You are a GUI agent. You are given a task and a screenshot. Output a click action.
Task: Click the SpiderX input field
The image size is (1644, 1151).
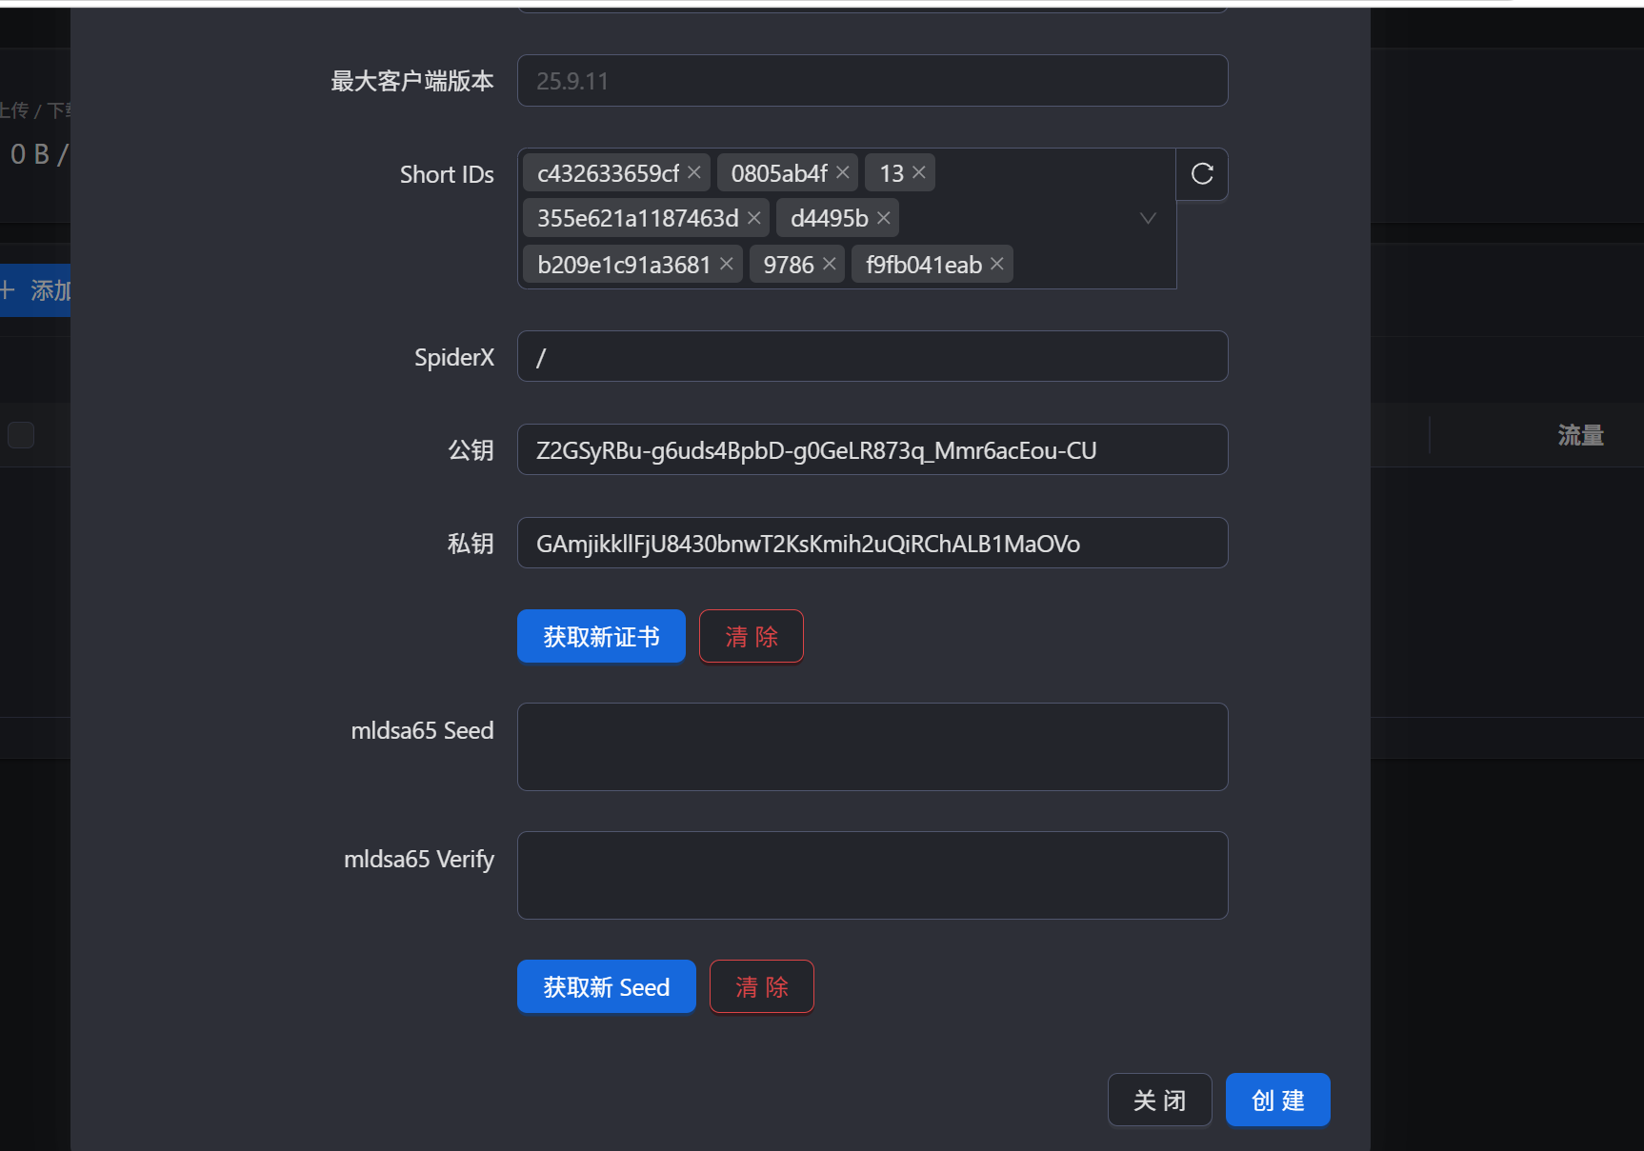point(872,357)
